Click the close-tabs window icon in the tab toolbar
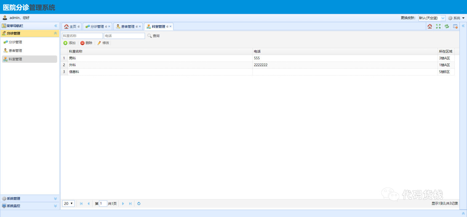467x217 pixels. click(x=455, y=26)
